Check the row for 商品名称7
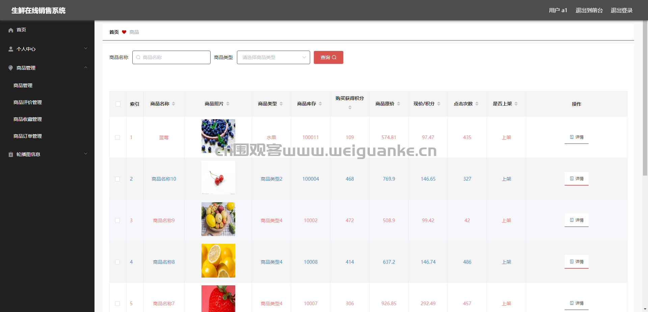 coord(117,304)
